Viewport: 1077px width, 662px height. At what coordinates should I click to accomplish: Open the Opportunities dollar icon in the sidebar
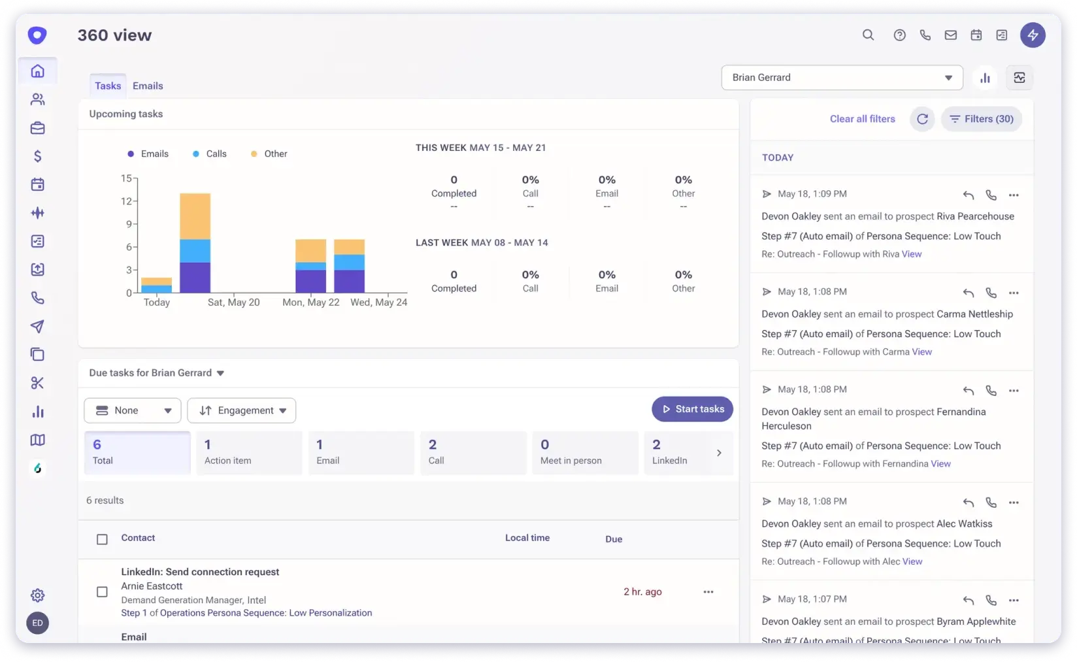(37, 156)
